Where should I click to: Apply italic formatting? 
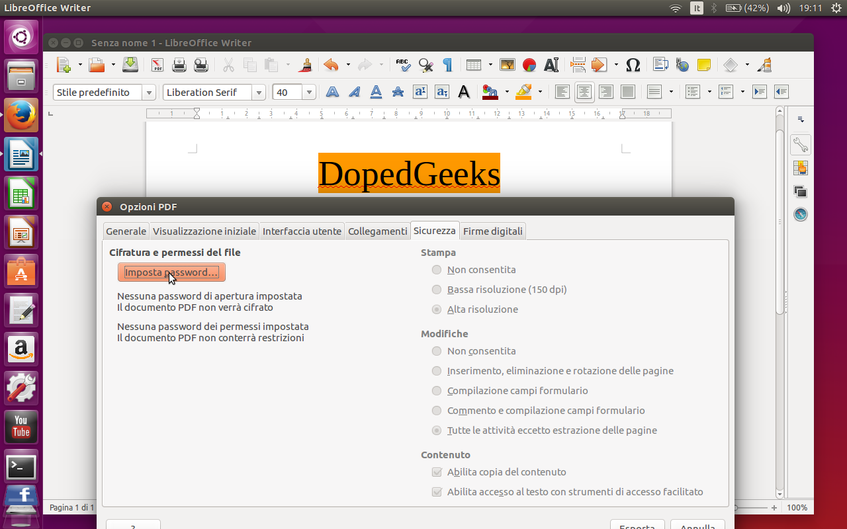[x=355, y=92]
